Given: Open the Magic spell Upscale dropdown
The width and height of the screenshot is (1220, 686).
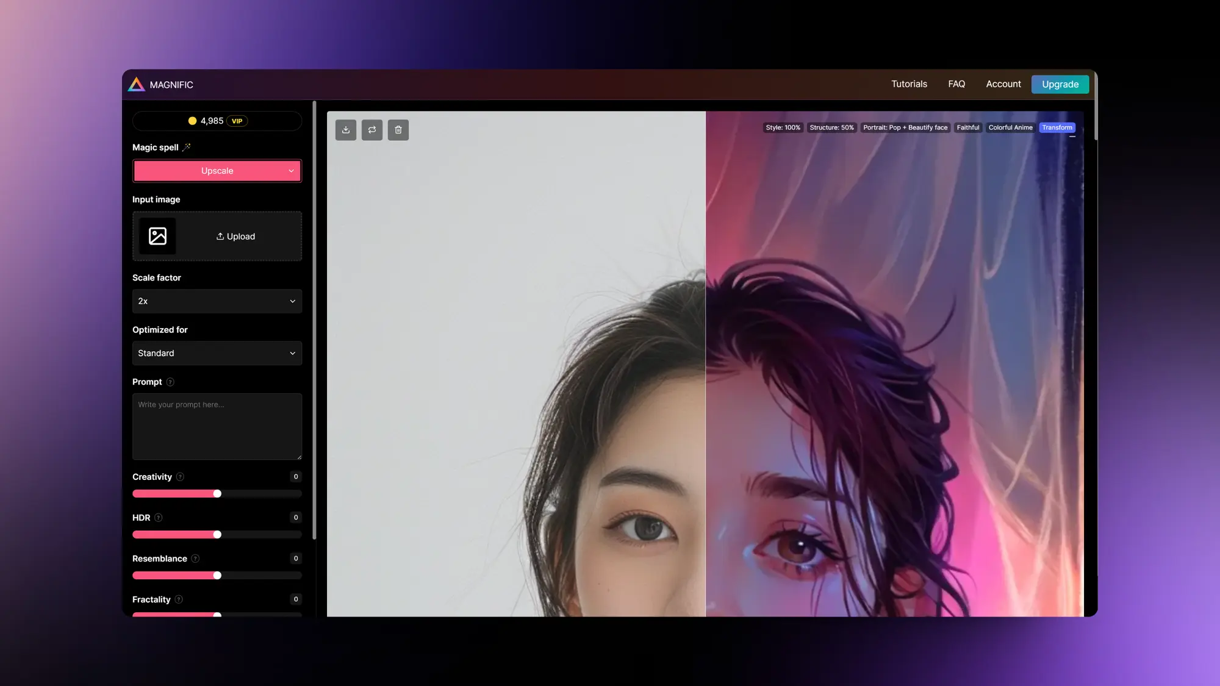Looking at the screenshot, I should tap(217, 171).
